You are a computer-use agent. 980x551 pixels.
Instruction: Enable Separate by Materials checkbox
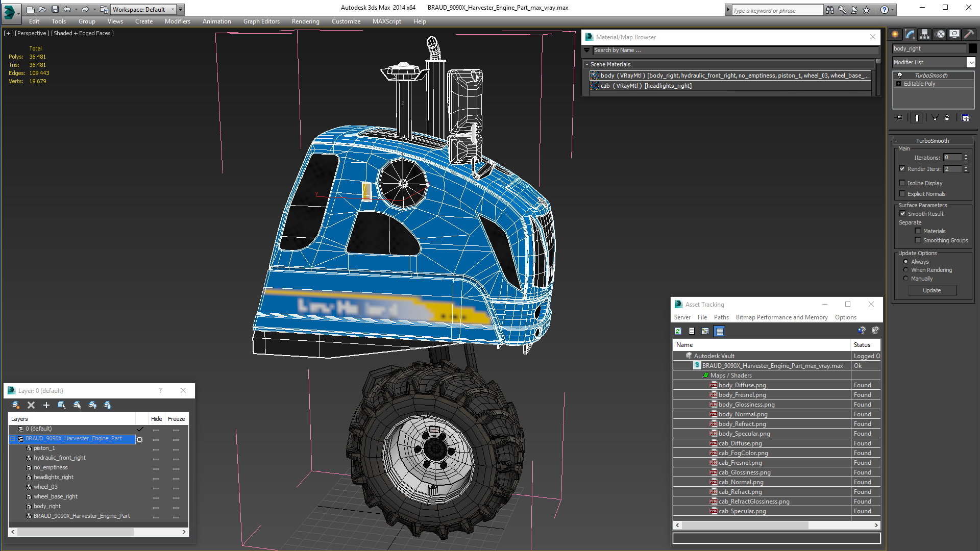coord(918,231)
